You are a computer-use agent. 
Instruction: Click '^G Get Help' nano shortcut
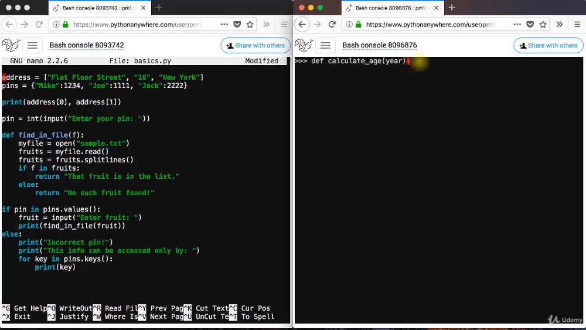click(x=25, y=308)
